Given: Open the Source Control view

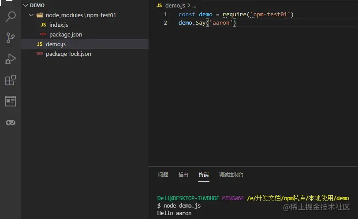Looking at the screenshot, I should (x=10, y=38).
